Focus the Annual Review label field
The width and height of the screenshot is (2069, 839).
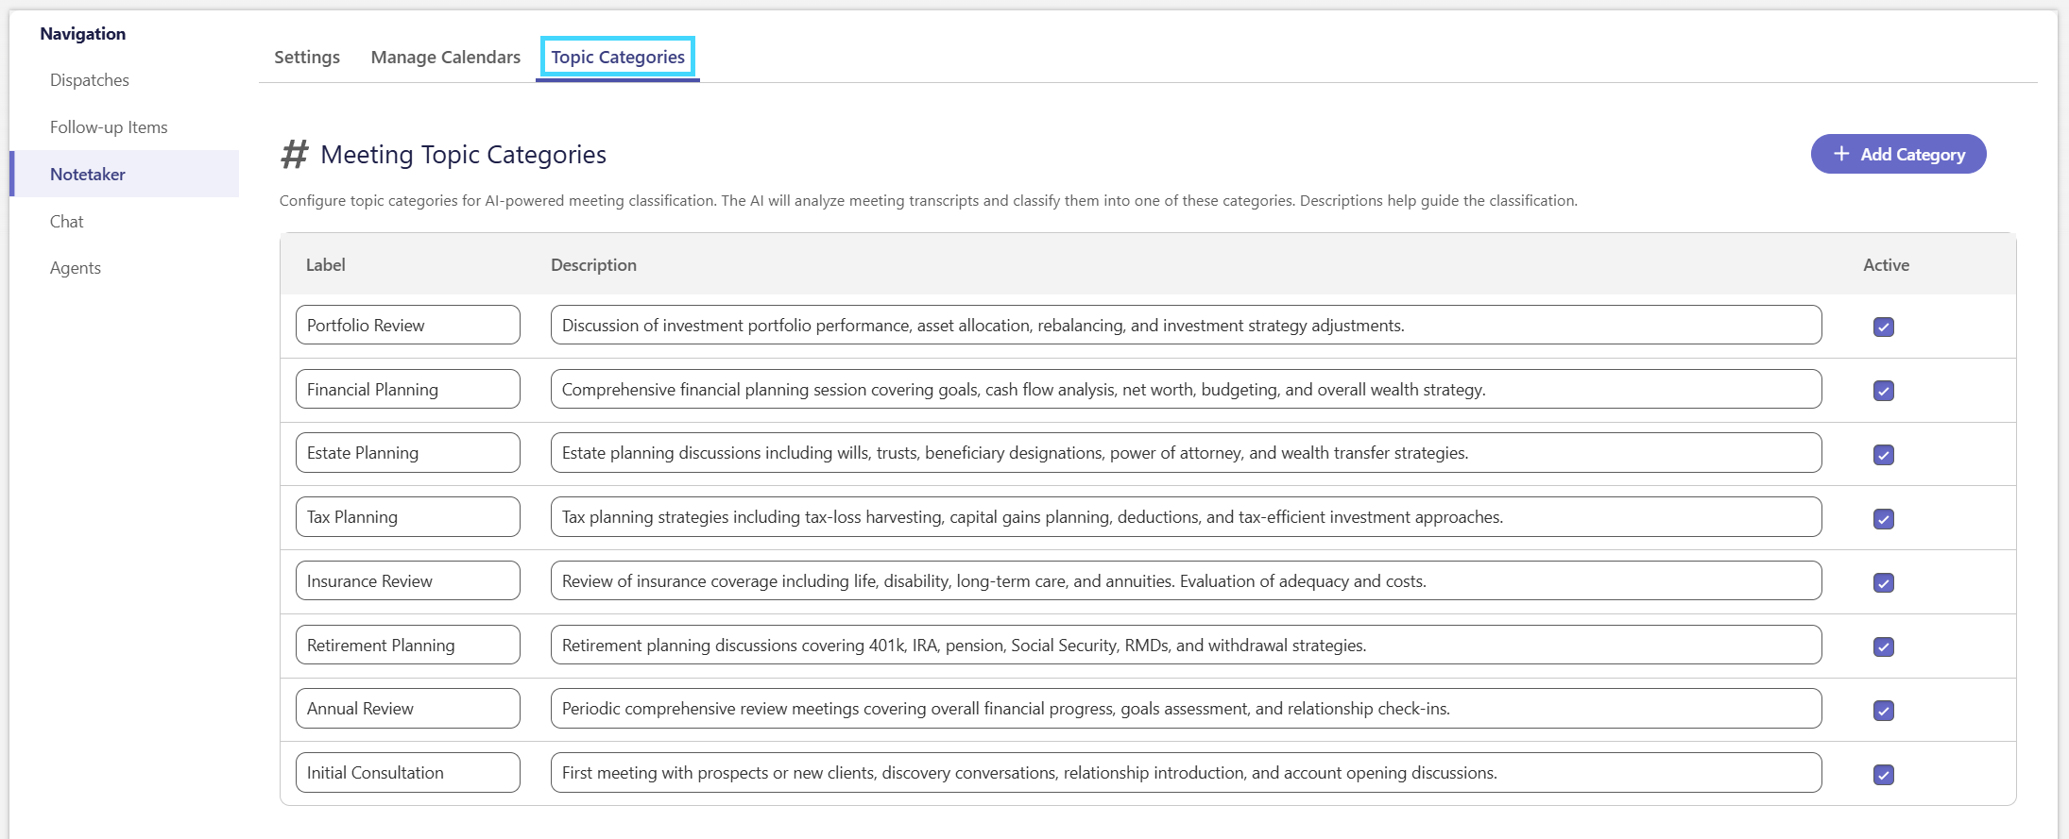[x=408, y=708]
